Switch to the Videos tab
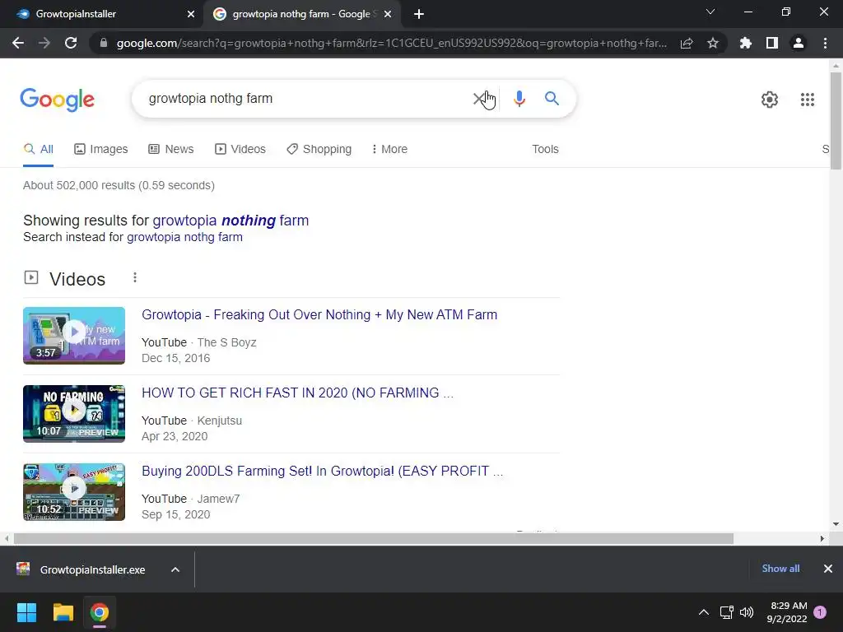Viewport: 843px width, 632px height. [240, 150]
